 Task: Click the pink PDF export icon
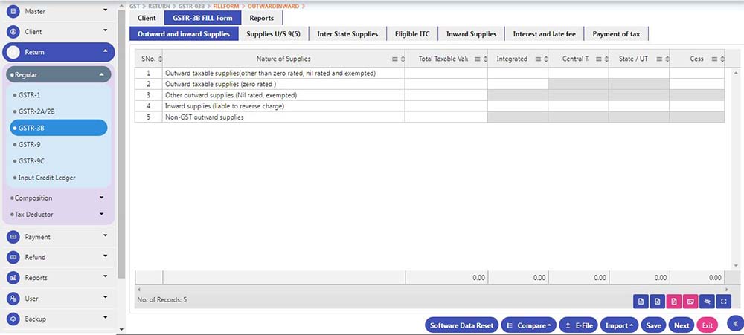point(673,301)
